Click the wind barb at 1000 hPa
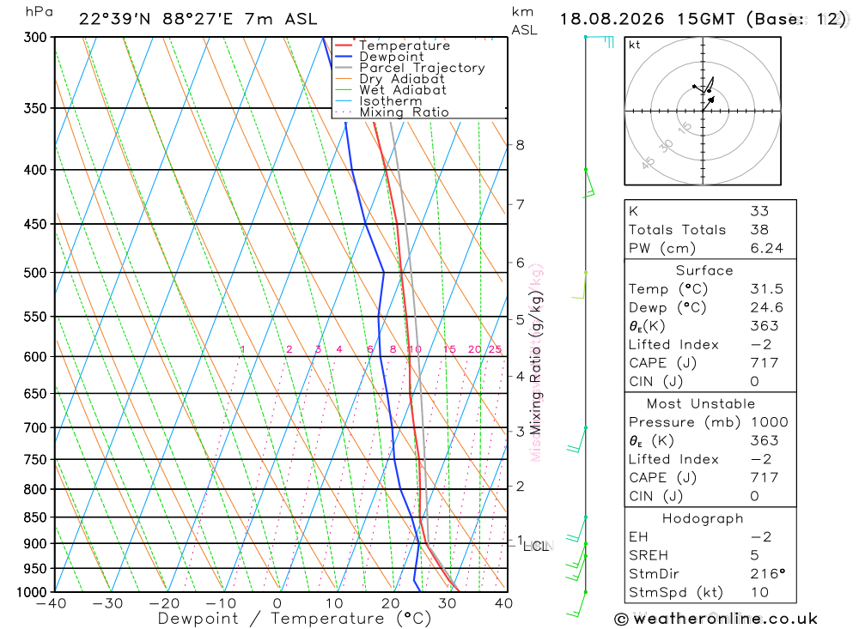This screenshot has height=629, width=859. point(577,604)
